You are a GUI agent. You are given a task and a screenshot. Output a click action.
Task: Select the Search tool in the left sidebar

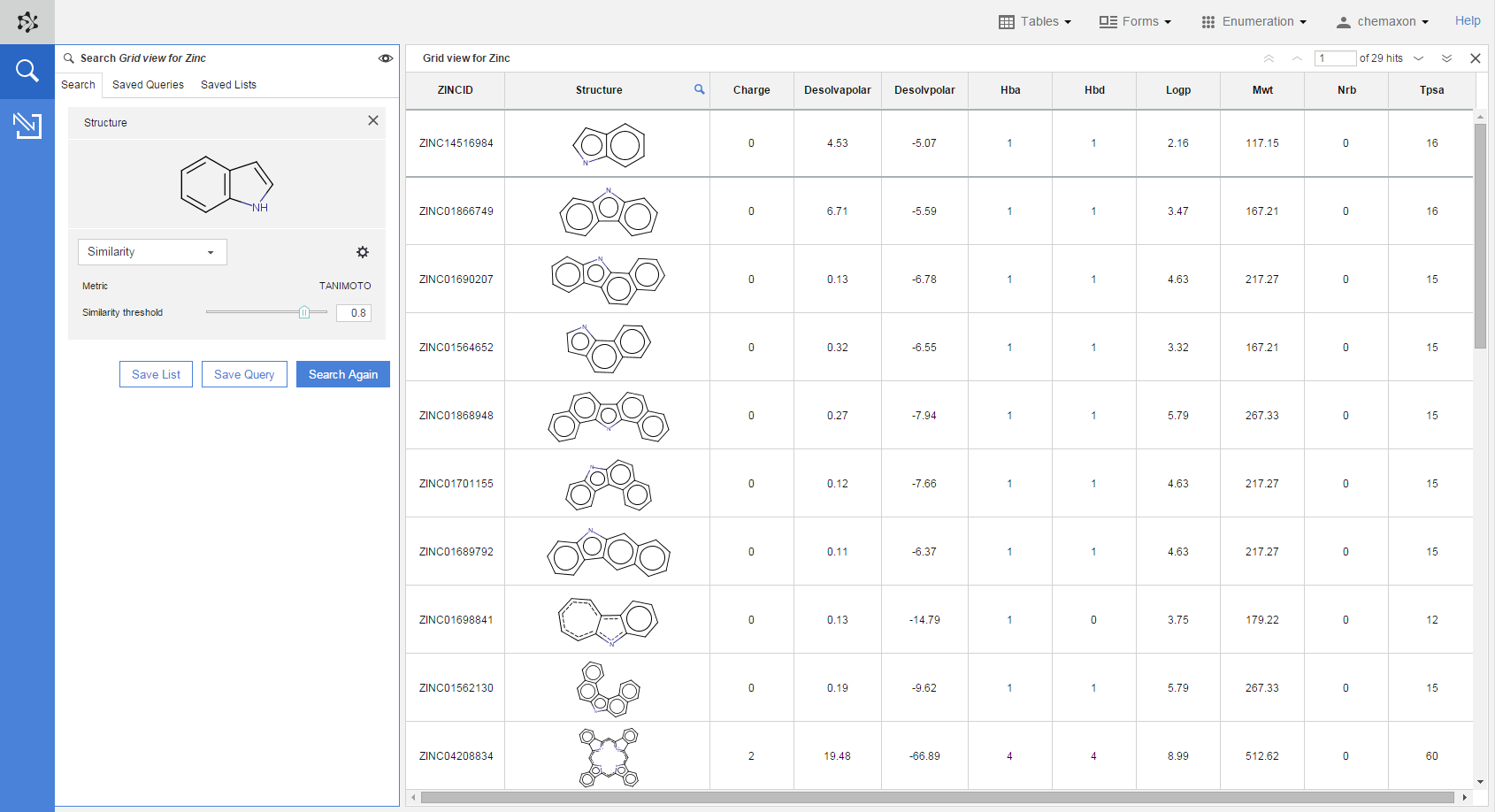pos(27,71)
